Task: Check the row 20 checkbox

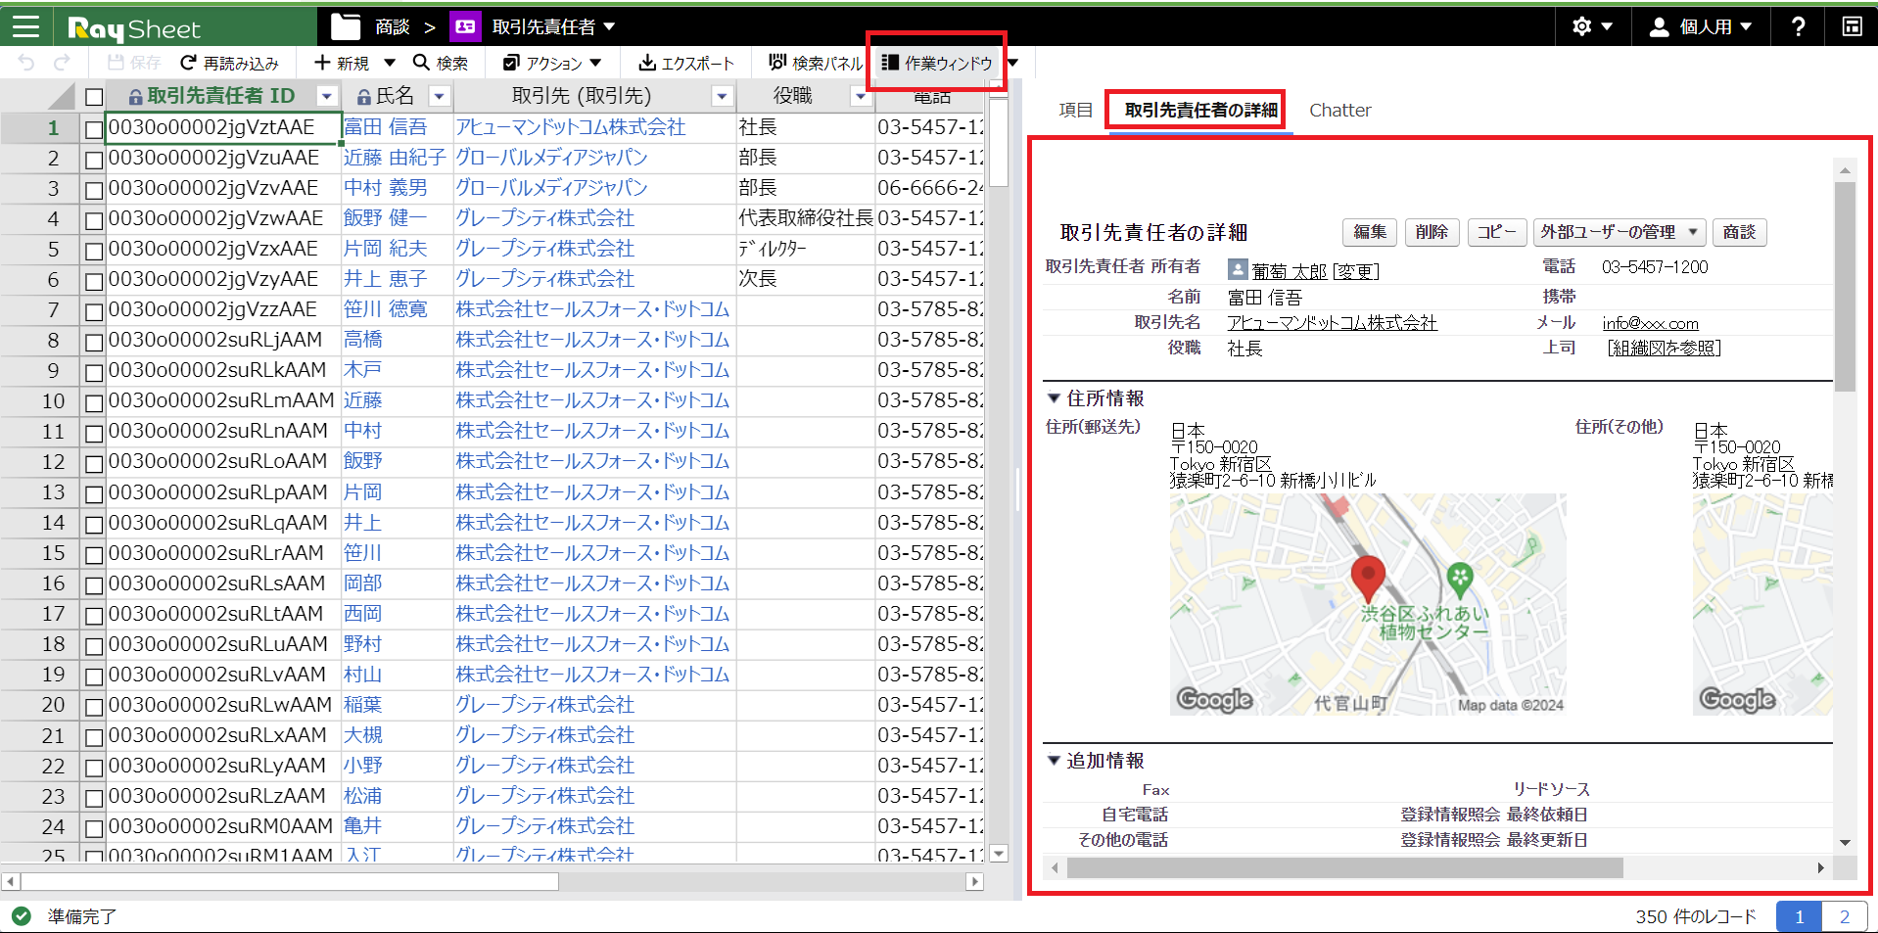Action: click(x=94, y=706)
